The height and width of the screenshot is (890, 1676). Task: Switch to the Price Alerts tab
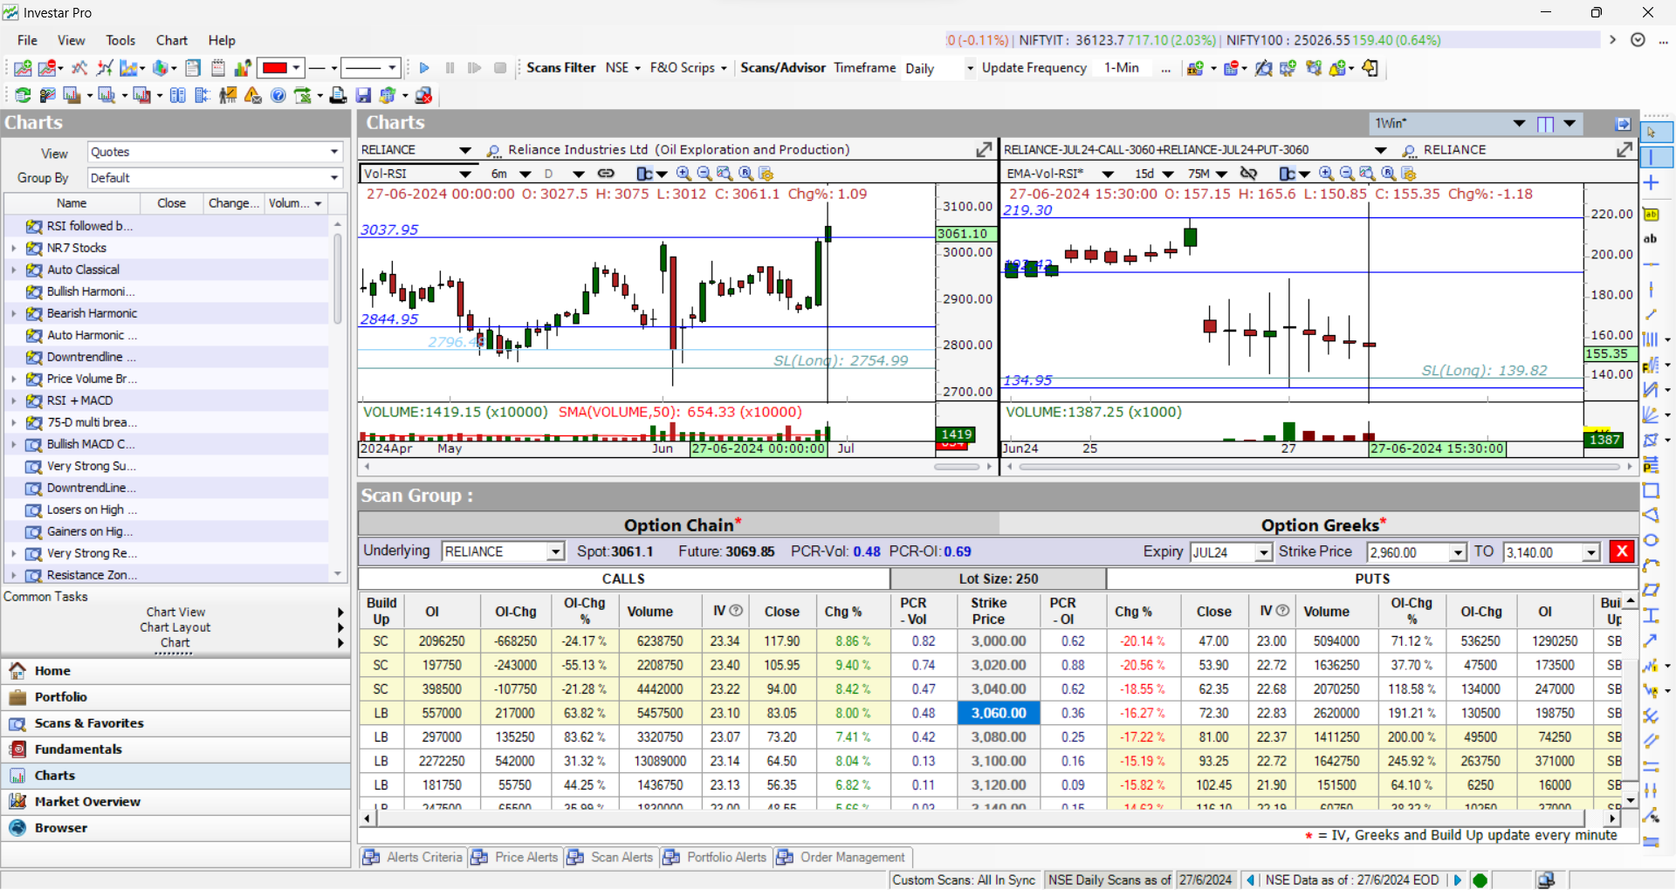pos(515,857)
